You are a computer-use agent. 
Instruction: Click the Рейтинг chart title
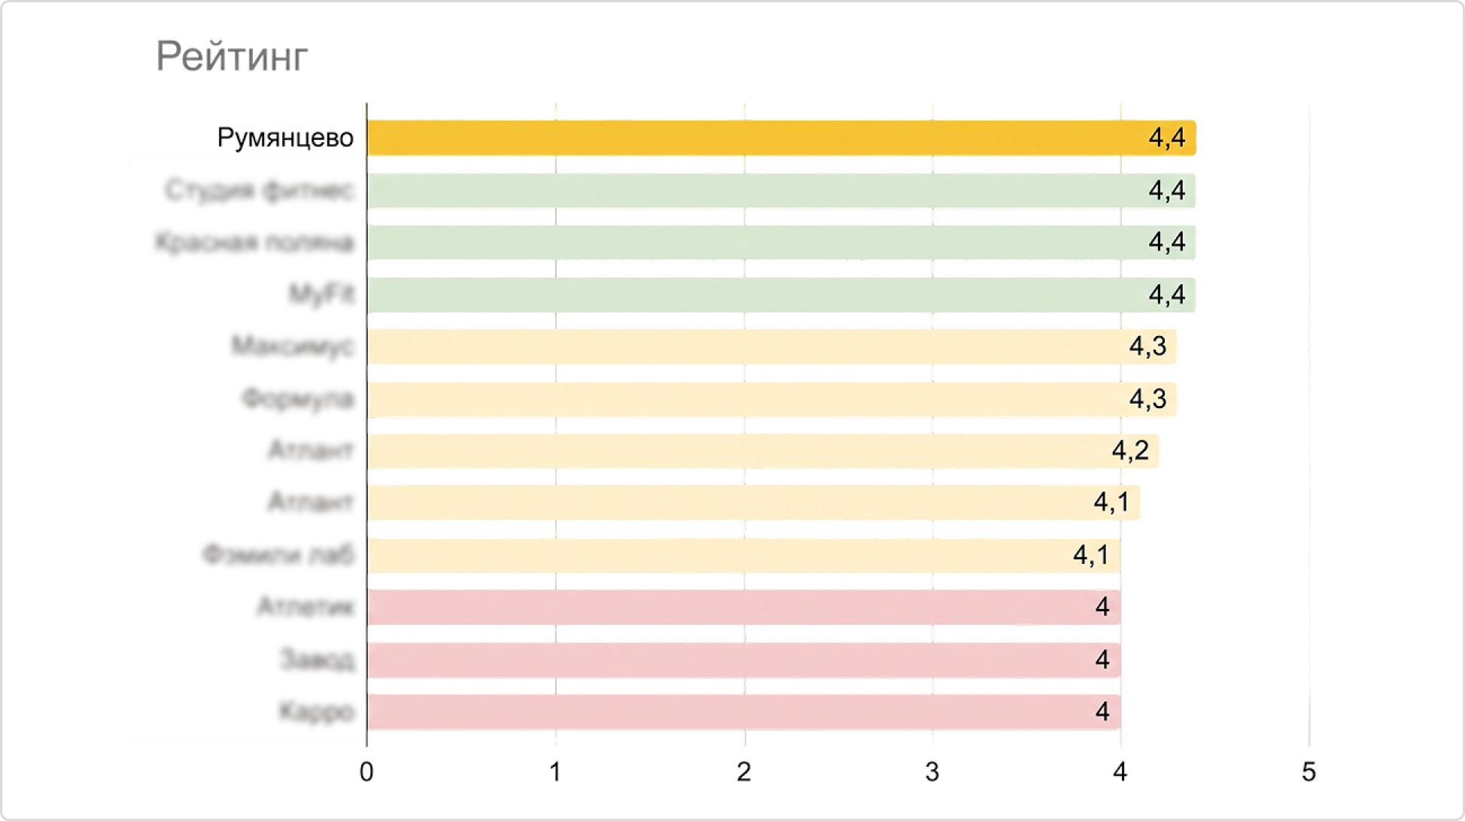232,57
